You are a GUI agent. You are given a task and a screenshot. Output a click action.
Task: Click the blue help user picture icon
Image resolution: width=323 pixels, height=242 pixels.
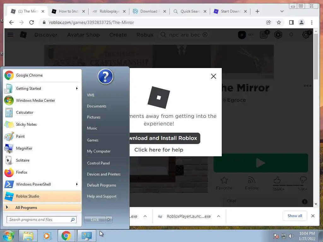click(x=105, y=77)
